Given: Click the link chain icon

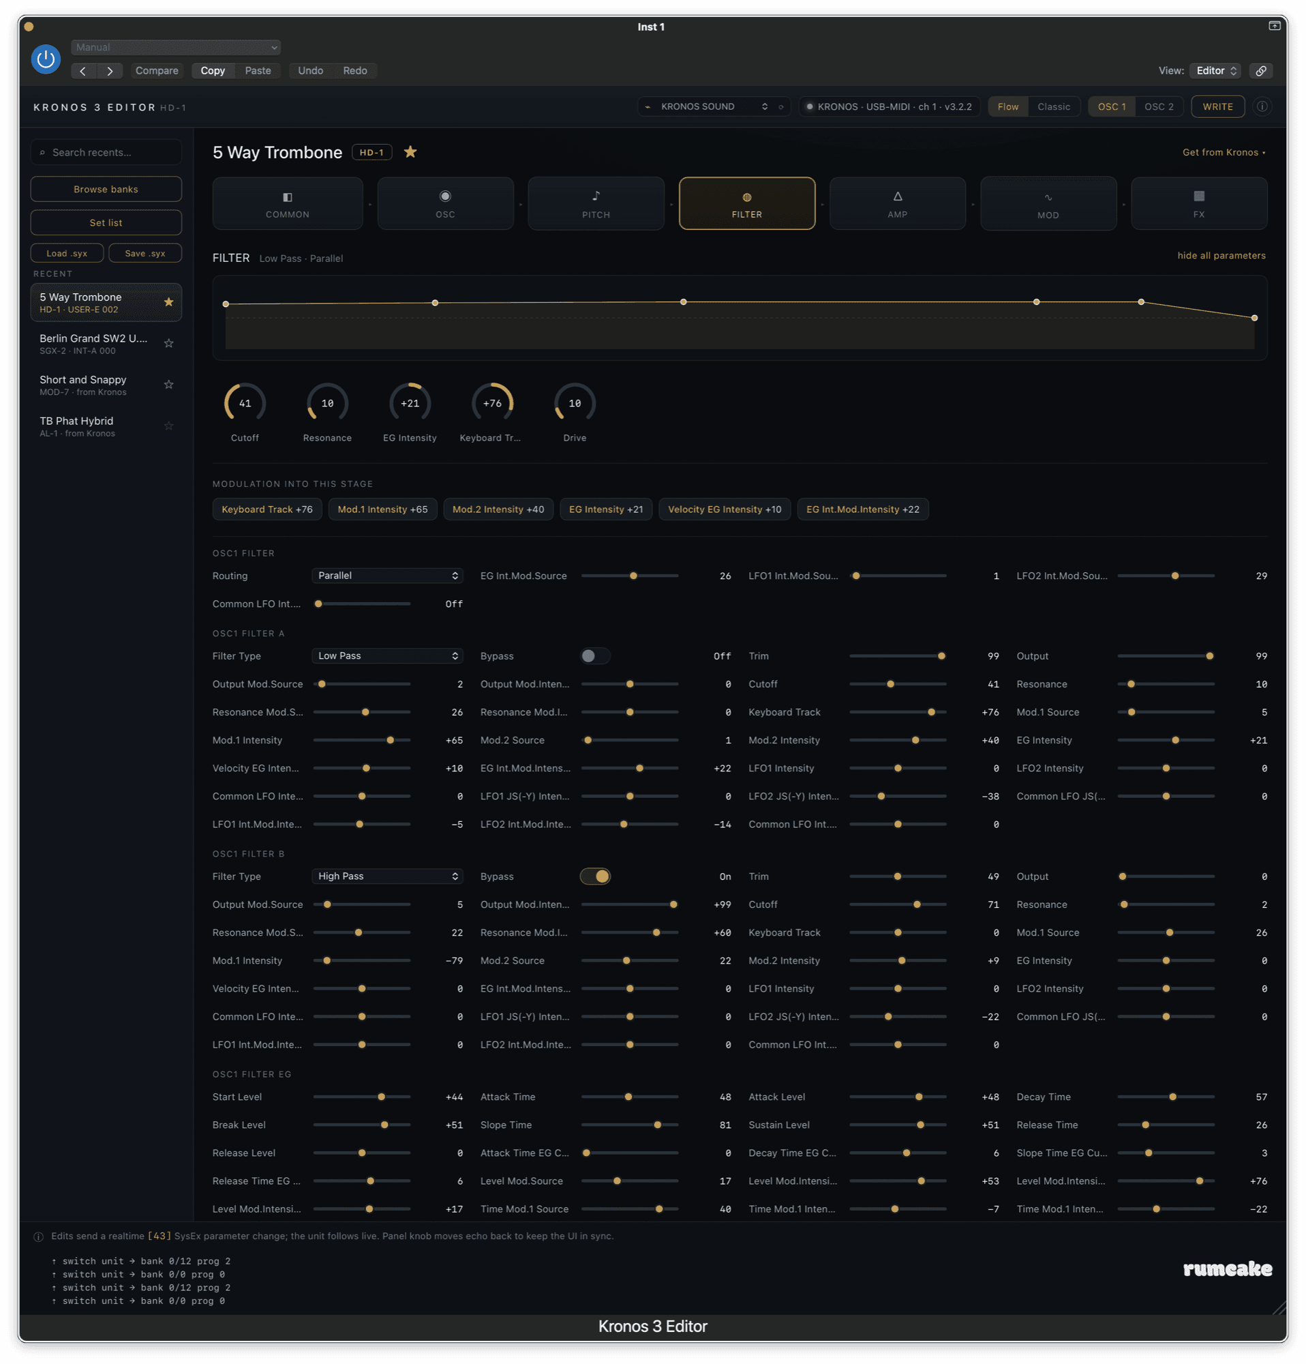Looking at the screenshot, I should pyautogui.click(x=1260, y=71).
